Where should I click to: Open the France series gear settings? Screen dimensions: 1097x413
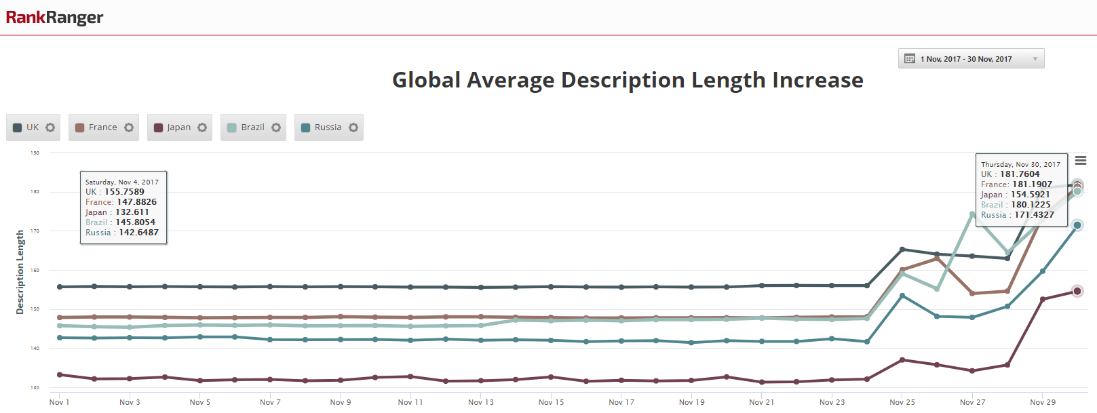[129, 127]
